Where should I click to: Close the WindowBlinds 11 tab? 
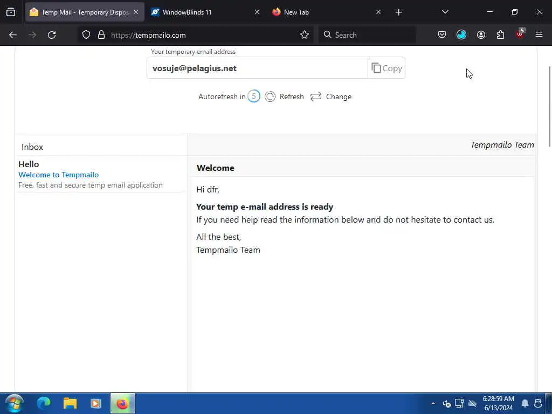pyautogui.click(x=257, y=12)
